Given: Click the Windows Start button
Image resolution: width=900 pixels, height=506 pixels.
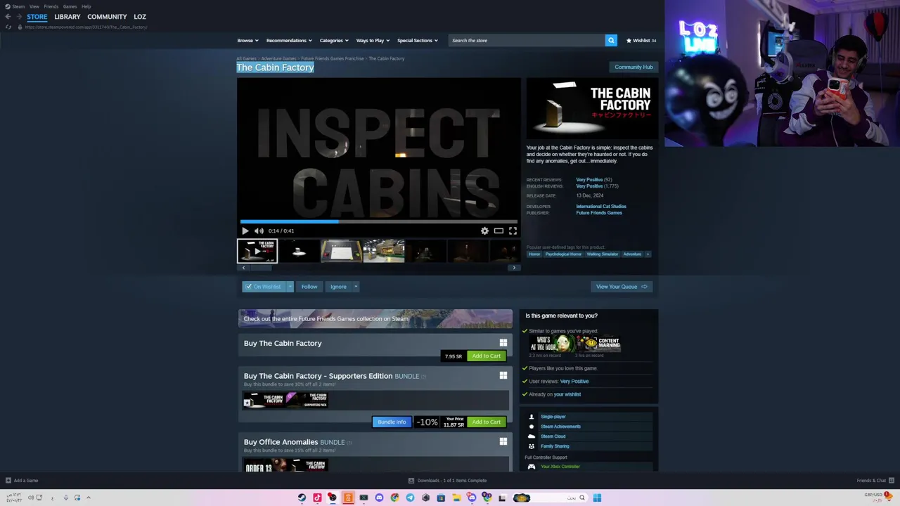Looking at the screenshot, I should (597, 498).
